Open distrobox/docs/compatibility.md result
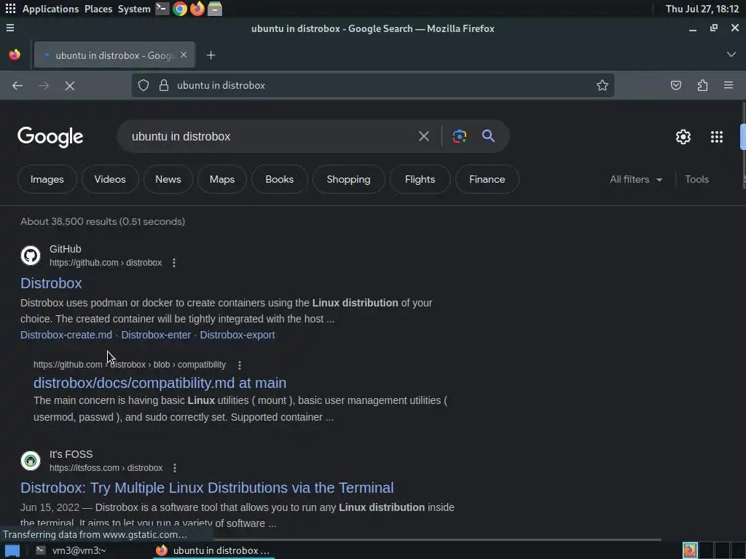 tap(160, 383)
